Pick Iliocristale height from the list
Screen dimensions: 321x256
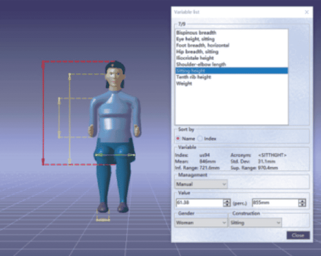[x=195, y=58]
